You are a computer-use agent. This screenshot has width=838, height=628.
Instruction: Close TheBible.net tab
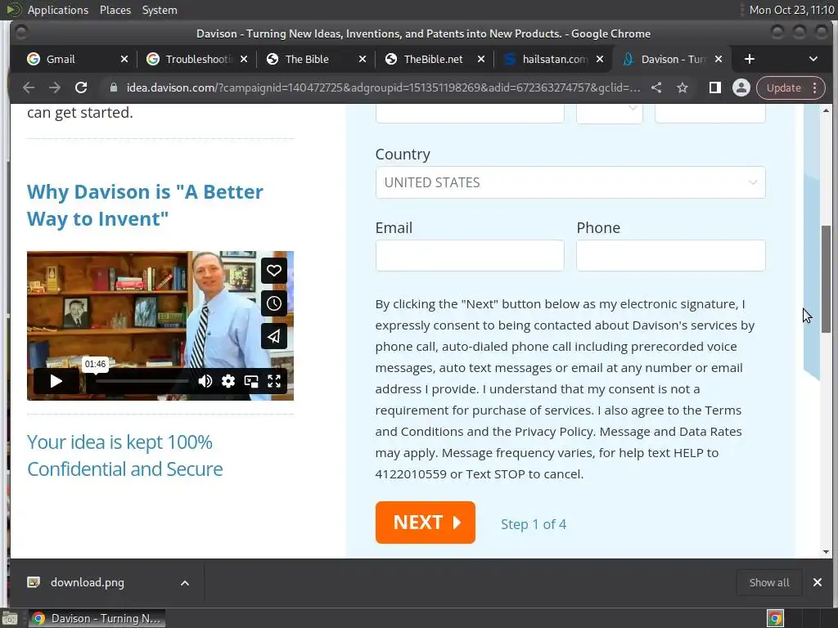(x=481, y=59)
